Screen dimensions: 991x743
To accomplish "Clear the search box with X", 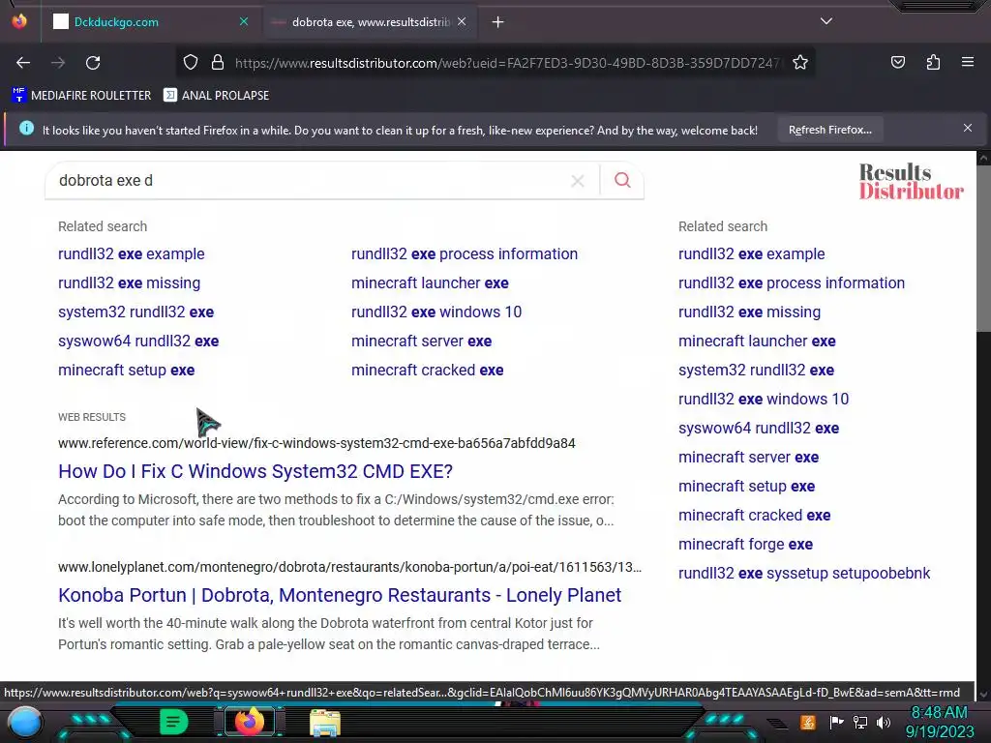I will point(578,181).
